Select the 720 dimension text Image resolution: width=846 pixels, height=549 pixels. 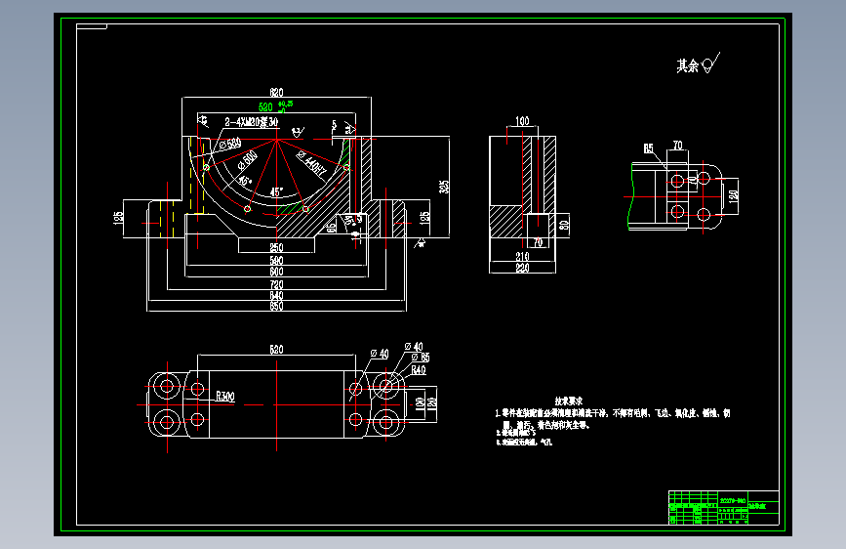pos(276,285)
